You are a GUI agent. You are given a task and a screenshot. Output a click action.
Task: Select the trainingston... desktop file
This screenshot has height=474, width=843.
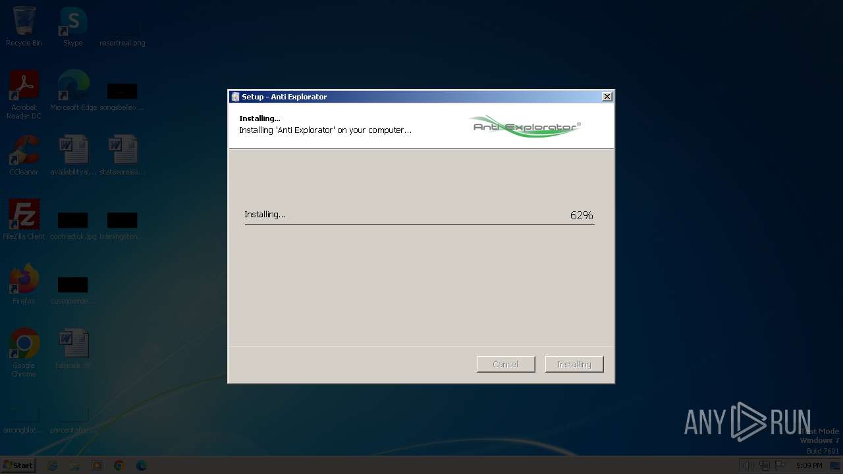122,224
